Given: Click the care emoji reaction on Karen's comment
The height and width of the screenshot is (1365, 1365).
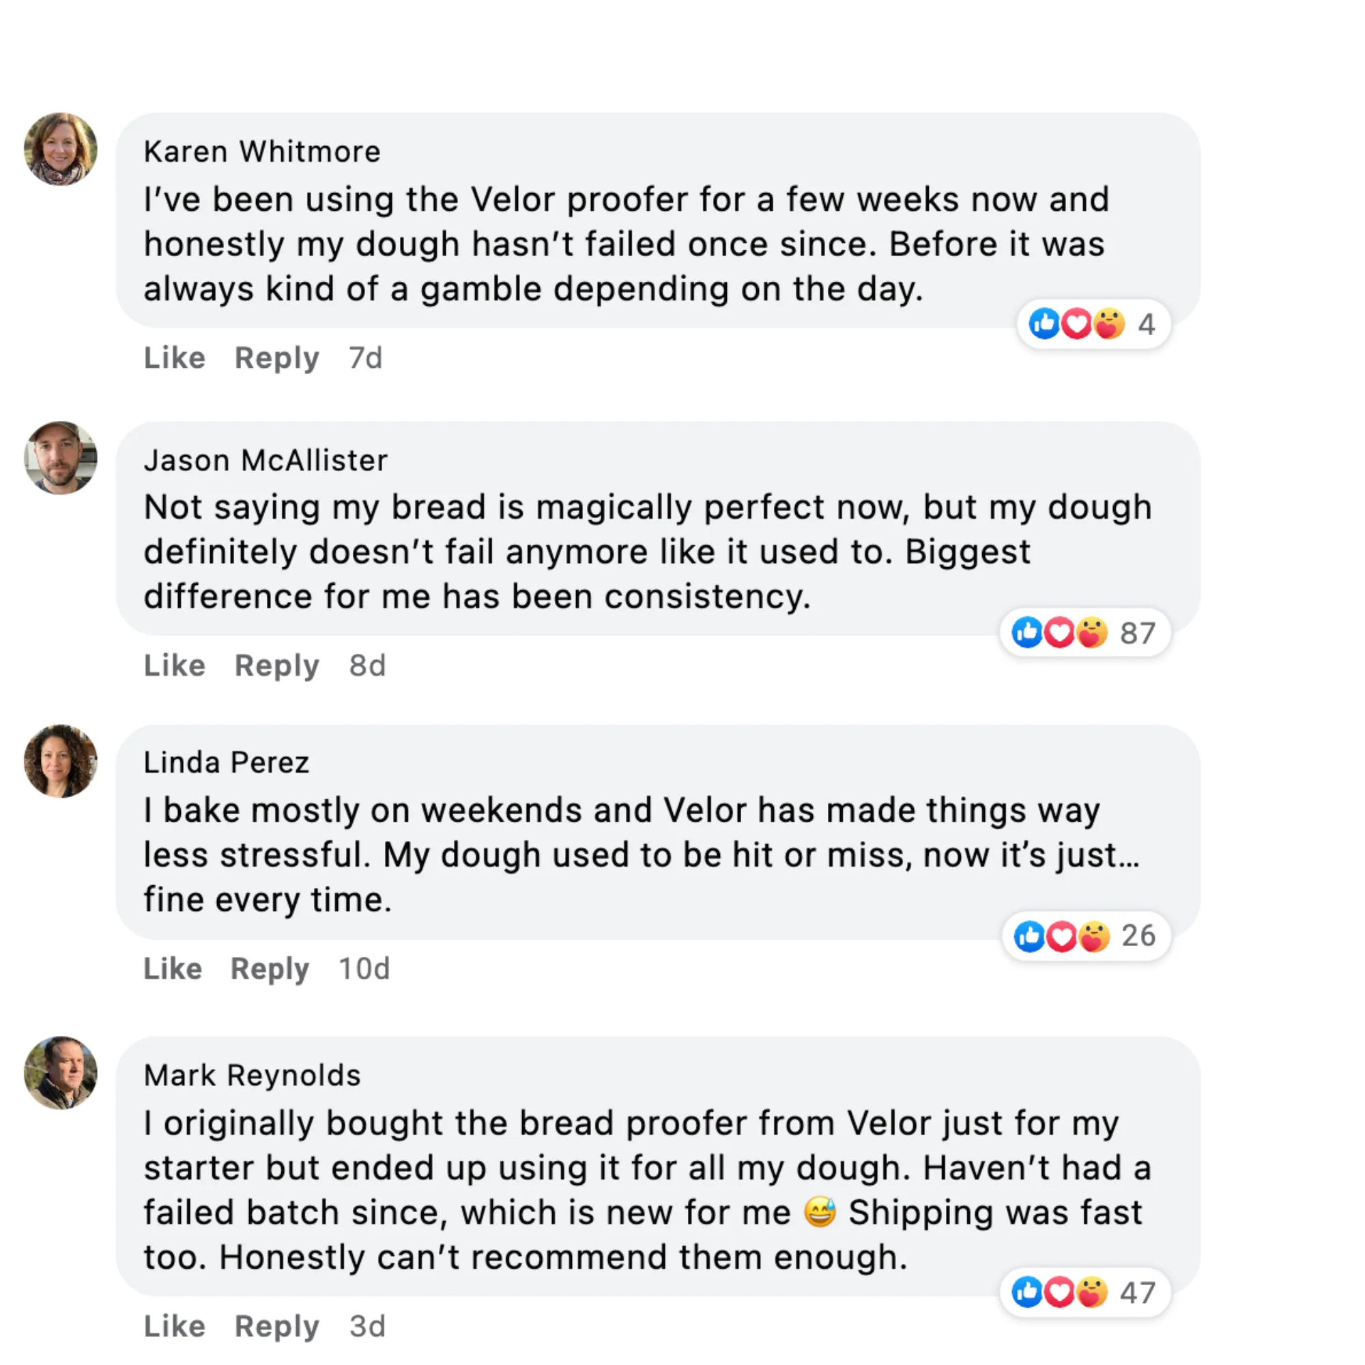Looking at the screenshot, I should click(1109, 324).
